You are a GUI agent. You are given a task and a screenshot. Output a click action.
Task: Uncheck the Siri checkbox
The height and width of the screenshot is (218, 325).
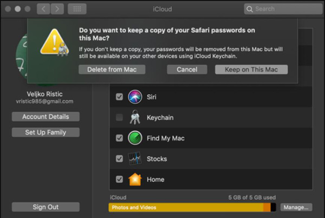tap(119, 97)
